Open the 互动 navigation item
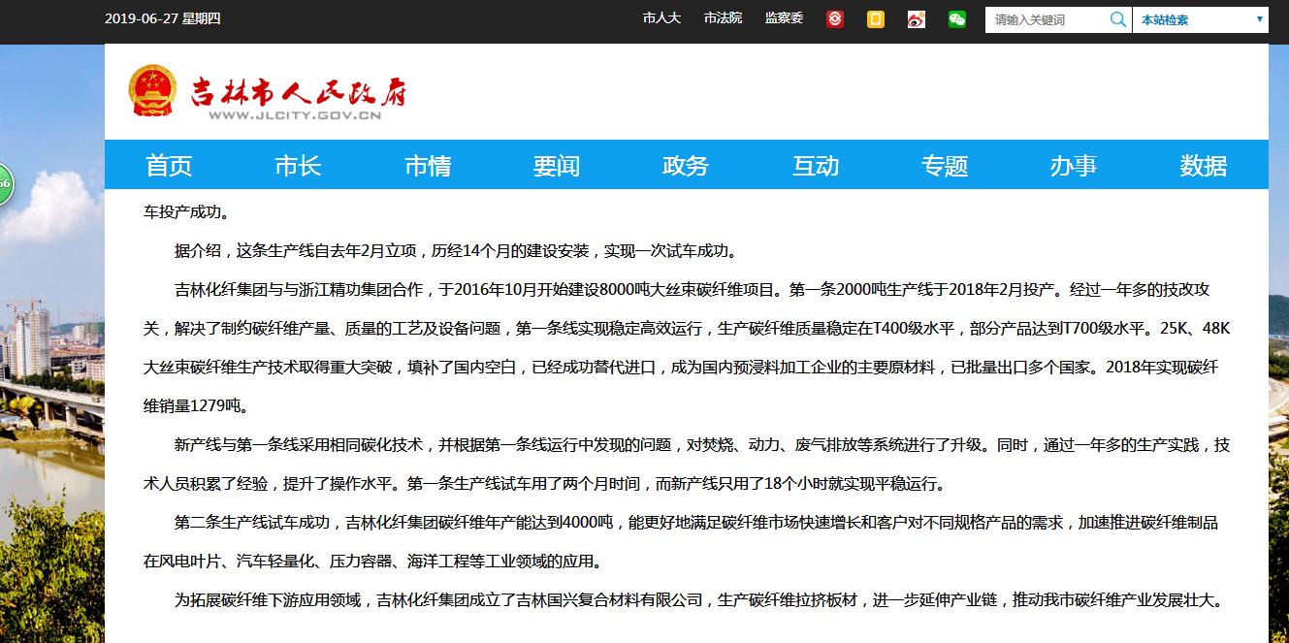The width and height of the screenshot is (1289, 643). [x=816, y=166]
